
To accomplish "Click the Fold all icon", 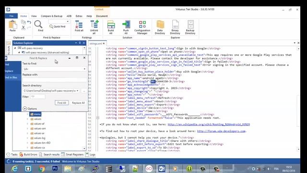I will pos(79,26).
